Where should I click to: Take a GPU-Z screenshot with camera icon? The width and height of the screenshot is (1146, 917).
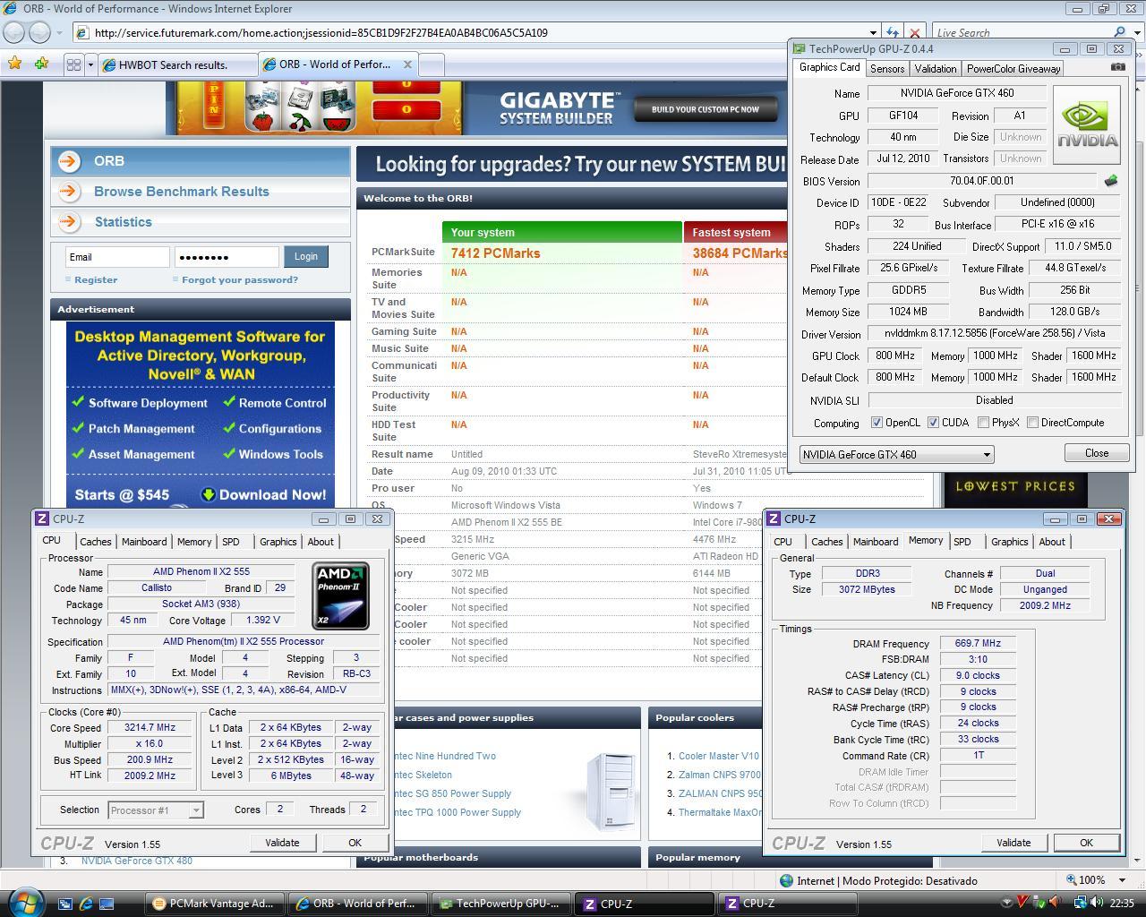click(x=1118, y=67)
